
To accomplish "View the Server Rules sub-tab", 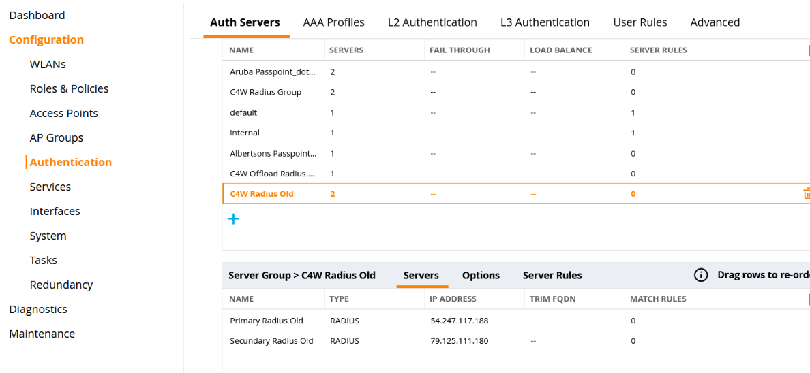I will pos(552,276).
